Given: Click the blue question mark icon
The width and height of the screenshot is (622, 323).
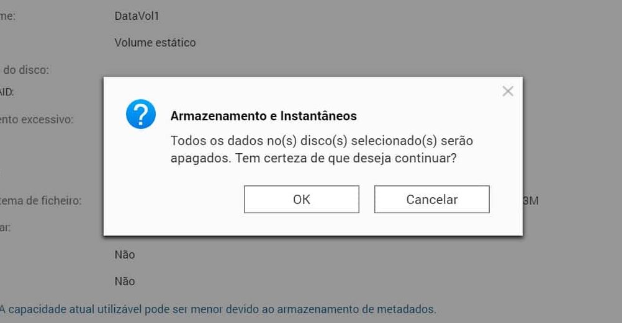Looking at the screenshot, I should point(141,114).
